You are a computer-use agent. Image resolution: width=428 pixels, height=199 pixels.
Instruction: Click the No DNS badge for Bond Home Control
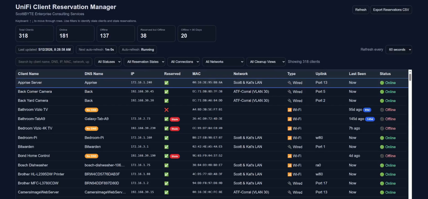click(x=91, y=156)
